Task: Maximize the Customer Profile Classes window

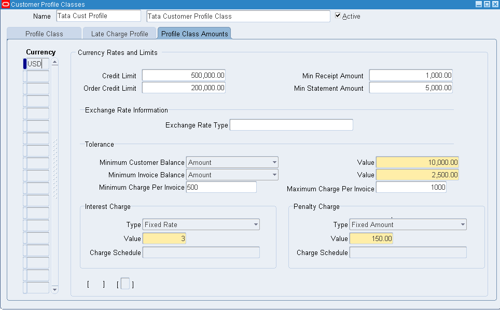Action: [487, 4]
